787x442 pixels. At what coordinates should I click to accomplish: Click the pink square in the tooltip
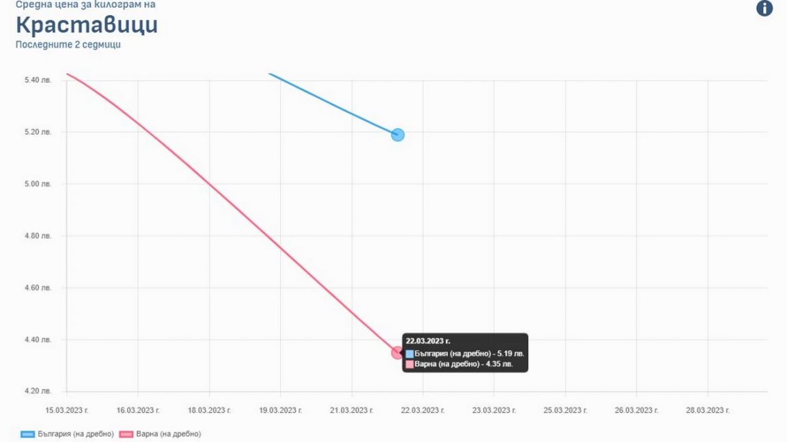tap(410, 365)
